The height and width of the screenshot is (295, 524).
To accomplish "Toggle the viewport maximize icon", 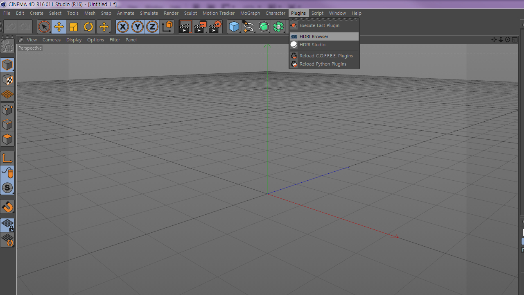I will click(x=515, y=40).
